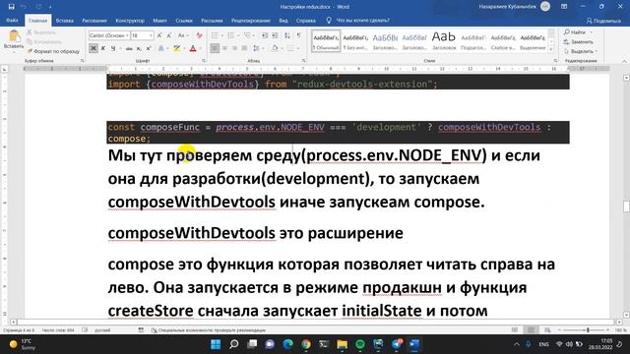
Task: Open the Windows Start menu
Action: [216, 344]
